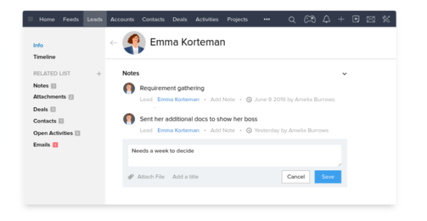Cancel the new note
The width and height of the screenshot is (427, 221).
[x=296, y=177]
